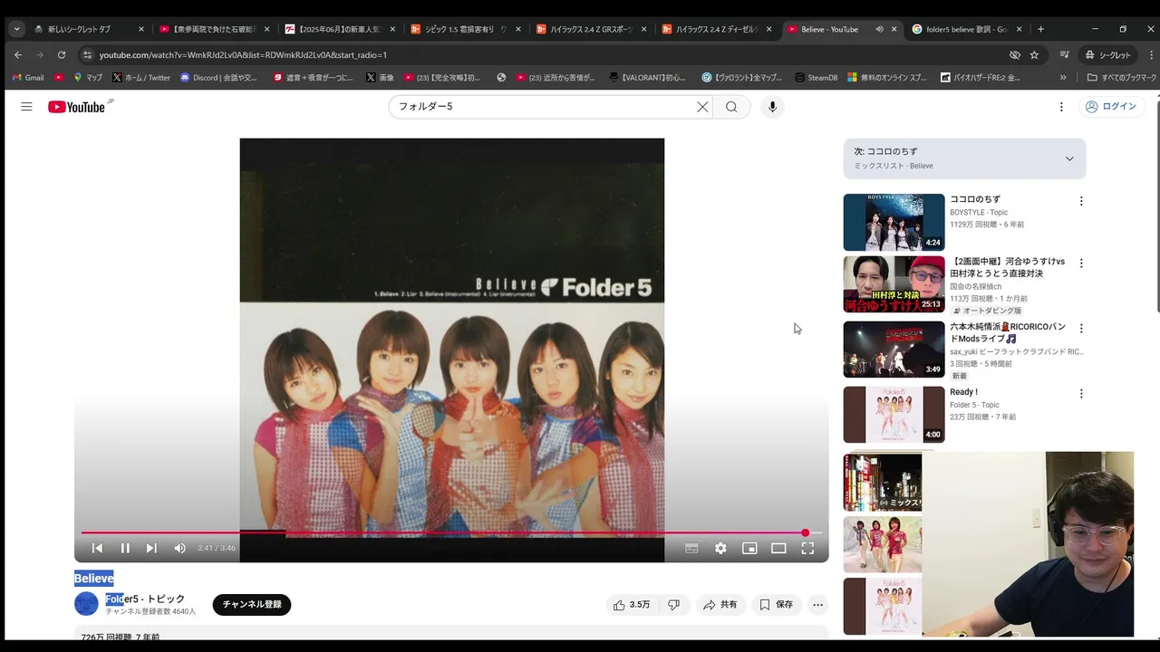Play the Ready ! video by Folder 5
Screen dimensions: 1160x652
[894, 415]
